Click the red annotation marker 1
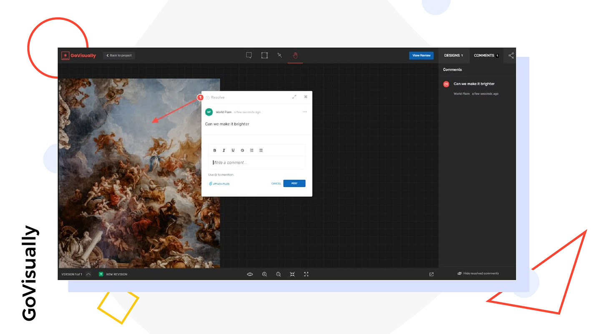 coord(200,98)
